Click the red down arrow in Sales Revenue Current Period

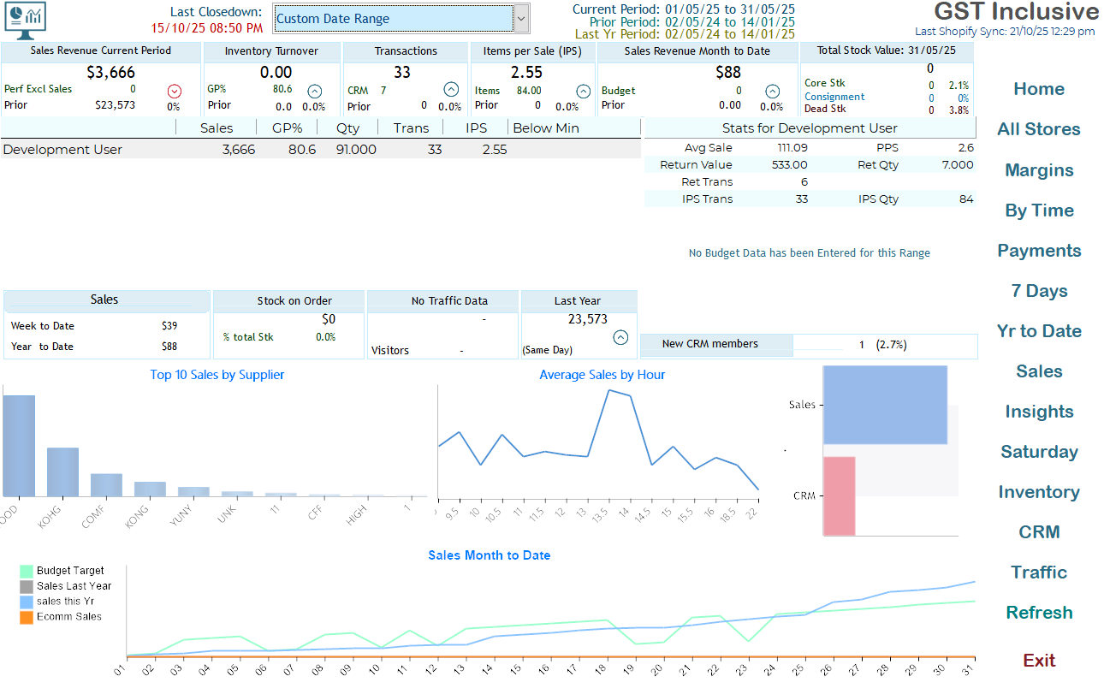(175, 91)
